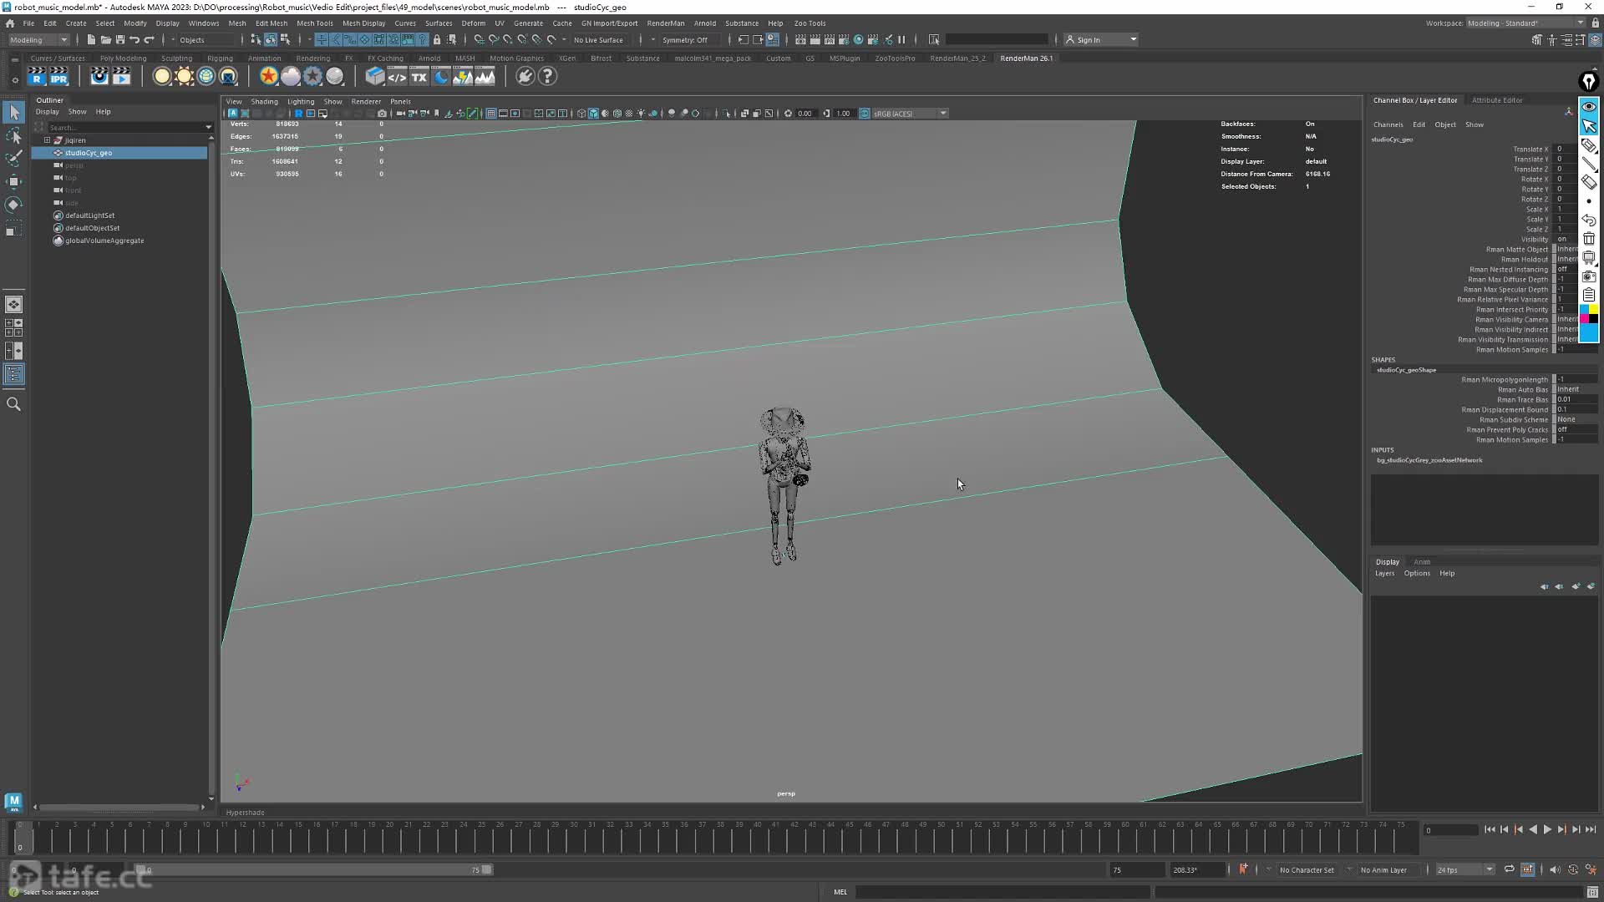The image size is (1604, 902).
Task: Open the RIB code brackets shelf icon
Action: [397, 76]
